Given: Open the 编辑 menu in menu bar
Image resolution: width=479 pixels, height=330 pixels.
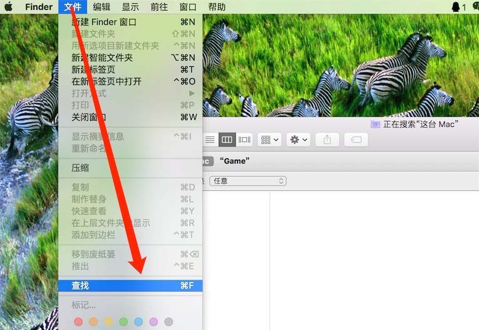Looking at the screenshot, I should click(102, 7).
